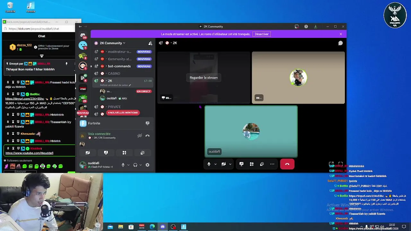Open youtube.com/@ouddafi link in Kick chat
The width and height of the screenshot is (411, 231).
tap(29, 153)
